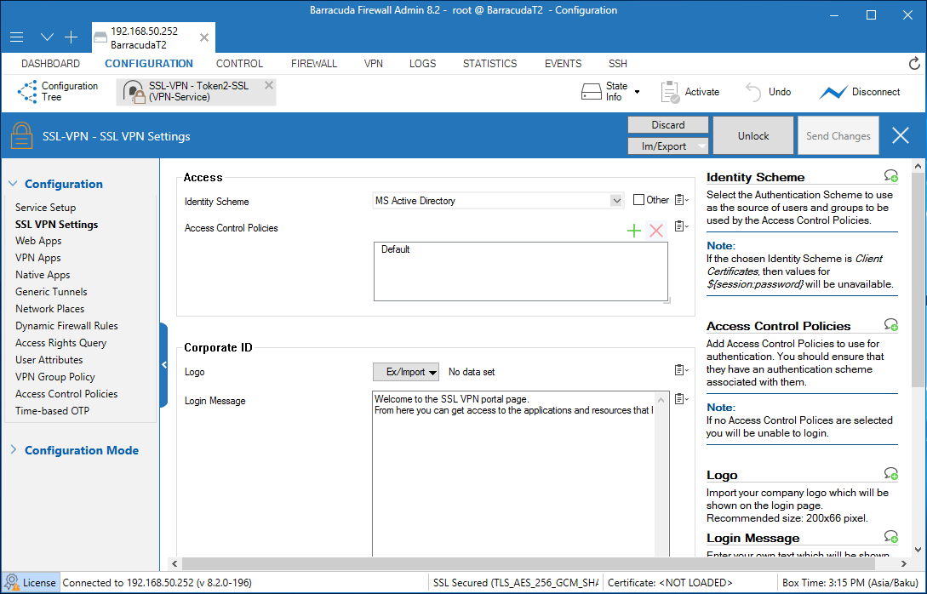The image size is (927, 594).
Task: Switch to the CONFIGURATION tab
Action: coord(149,63)
